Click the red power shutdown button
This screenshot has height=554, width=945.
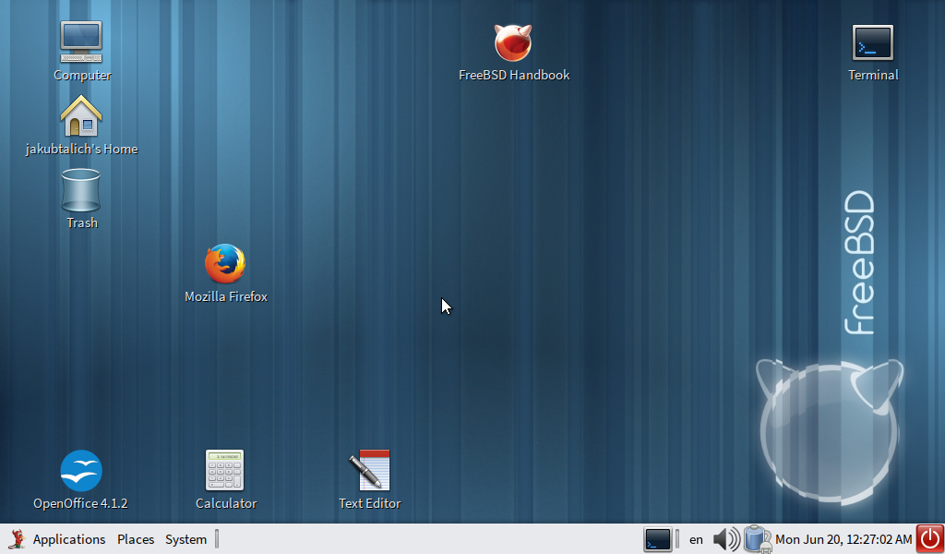click(930, 539)
